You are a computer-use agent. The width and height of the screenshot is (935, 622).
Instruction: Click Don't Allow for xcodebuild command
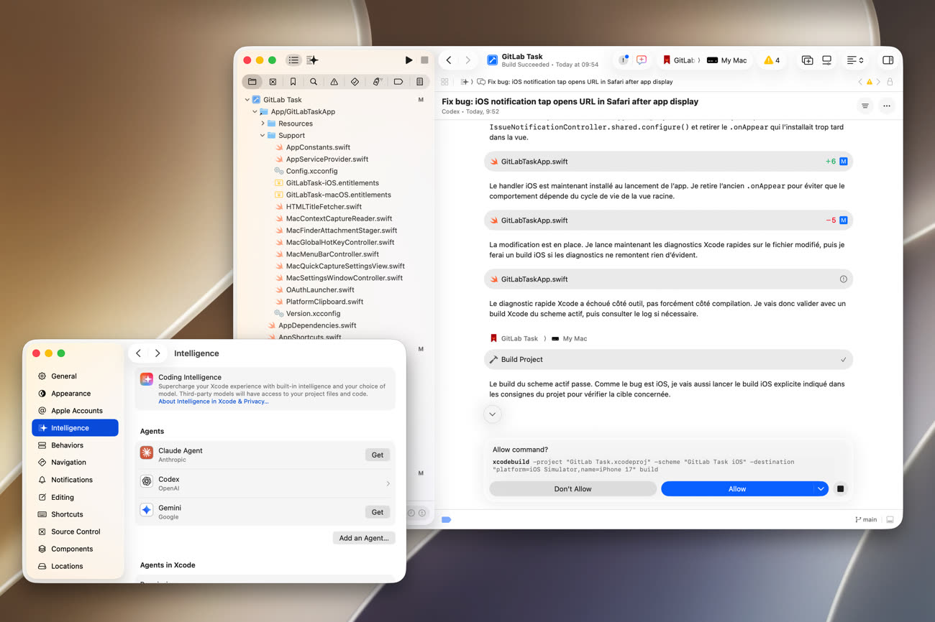(573, 489)
